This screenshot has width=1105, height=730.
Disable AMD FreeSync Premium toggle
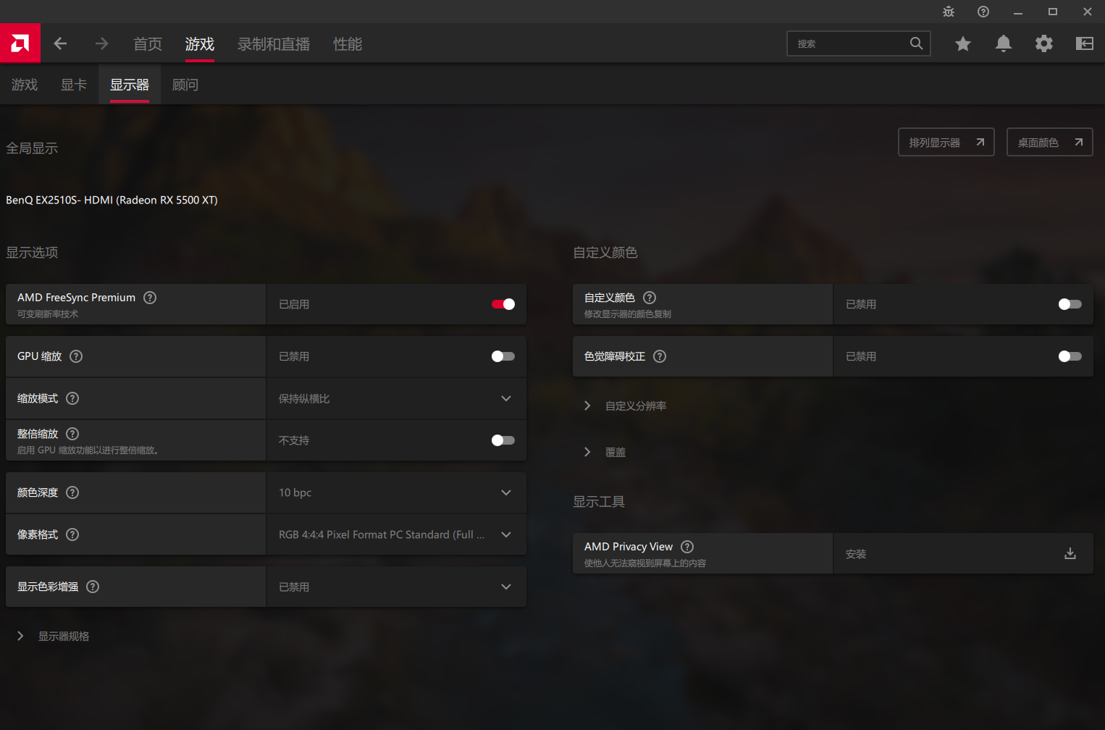[x=503, y=304]
